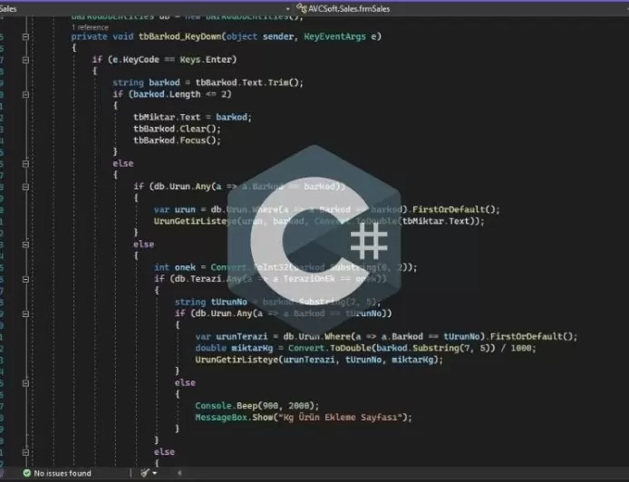The image size is (629, 482).
Task: Click the MessageBox.Show line with Kg Ürün Ekleme Sayfası
Action: pyautogui.click(x=304, y=418)
